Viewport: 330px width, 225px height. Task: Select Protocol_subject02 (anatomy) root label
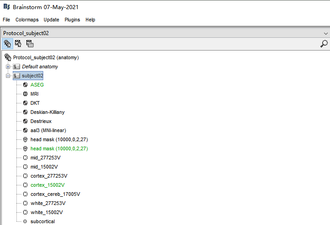point(46,57)
